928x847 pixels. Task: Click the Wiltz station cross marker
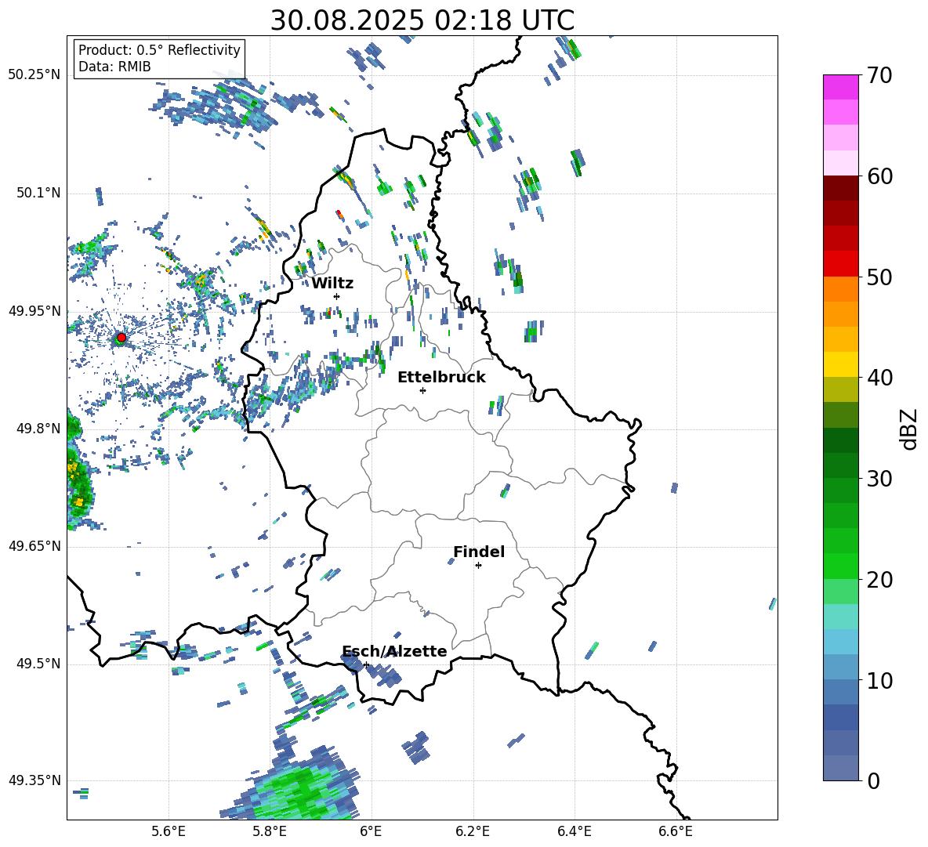coord(337,296)
